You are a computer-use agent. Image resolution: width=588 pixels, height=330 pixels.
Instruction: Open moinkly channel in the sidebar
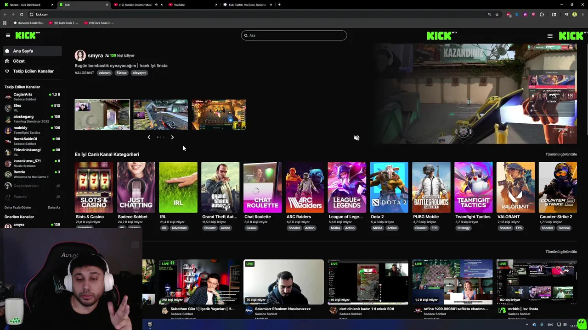pyautogui.click(x=32, y=130)
